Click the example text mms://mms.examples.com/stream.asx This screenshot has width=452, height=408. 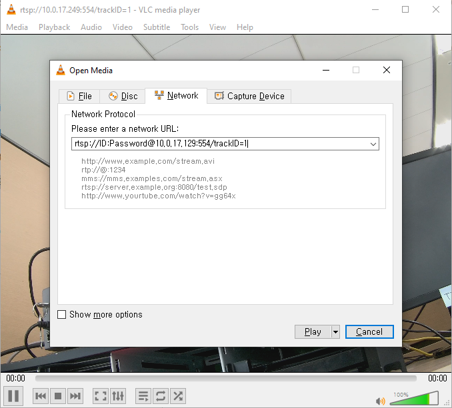152,178
